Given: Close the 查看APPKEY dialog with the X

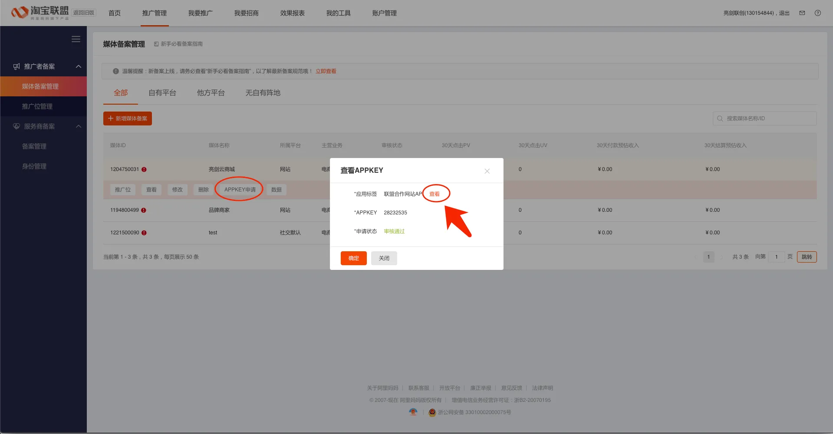Looking at the screenshot, I should point(487,171).
